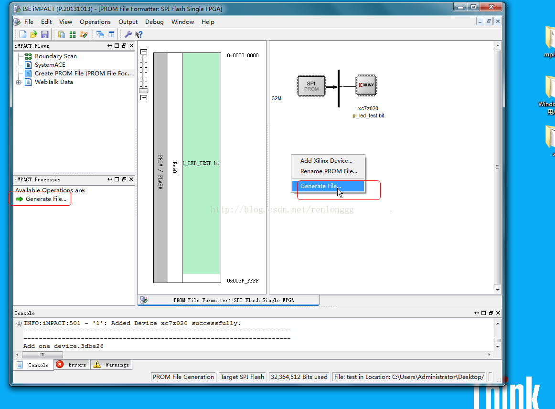The width and height of the screenshot is (555, 409).
Task: Click the SystemACE document icon
Action: (28, 65)
